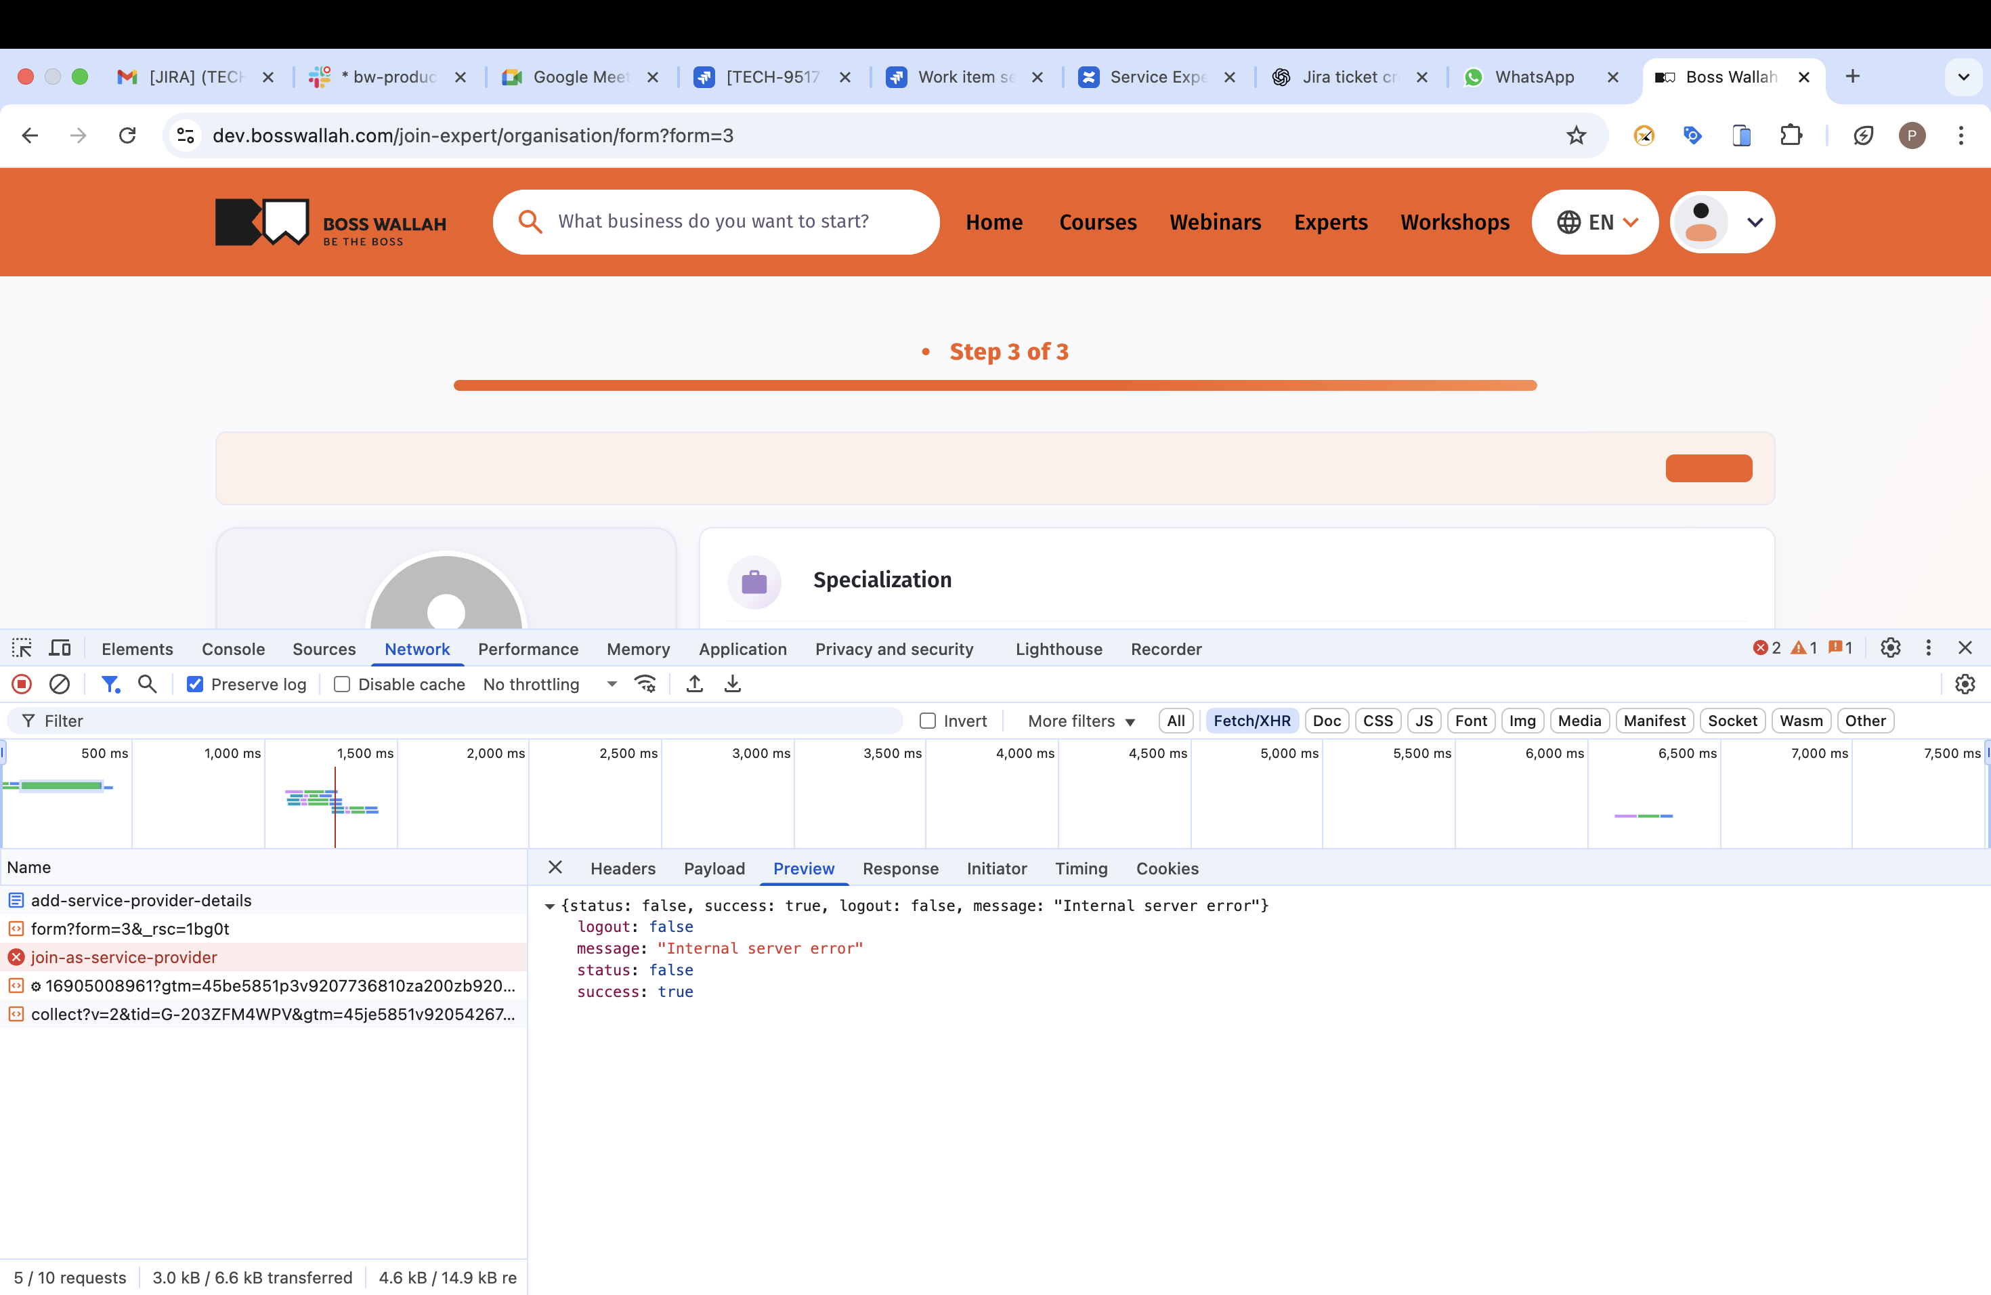Reload the current page

tap(127, 135)
